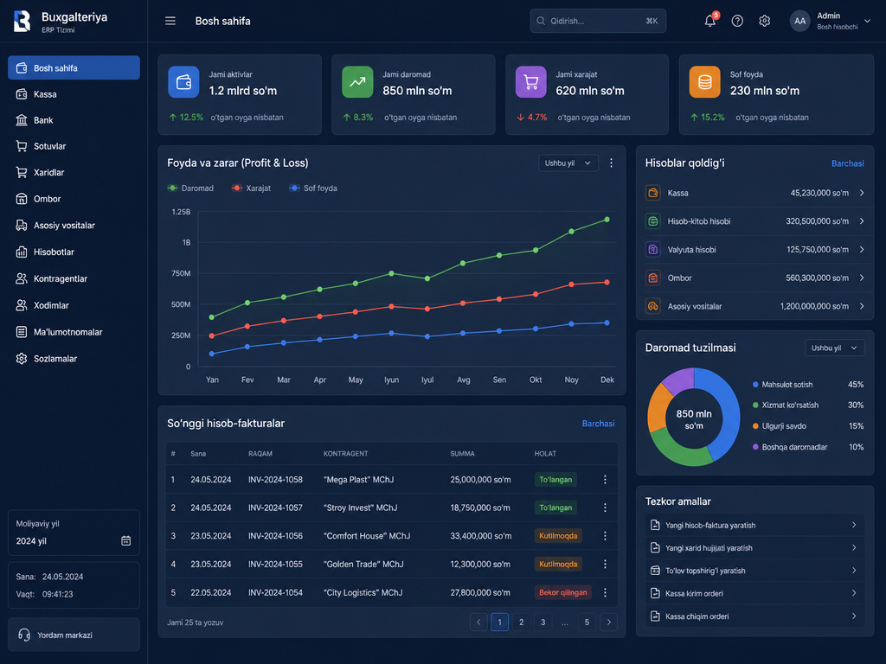
Task: Expand the Asosiy vositalar balance chevron
Action: coord(862,306)
